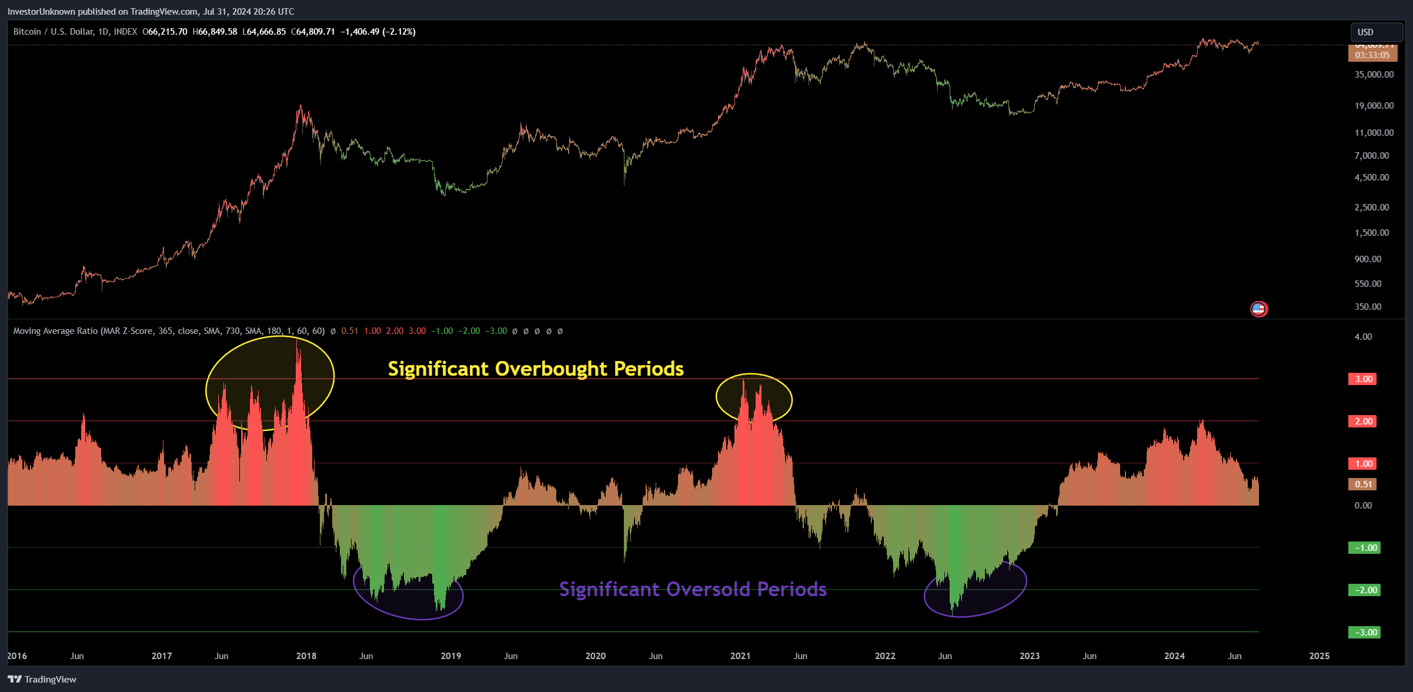Click the red 1.00 level scale label
The height and width of the screenshot is (692, 1413).
(x=1364, y=464)
